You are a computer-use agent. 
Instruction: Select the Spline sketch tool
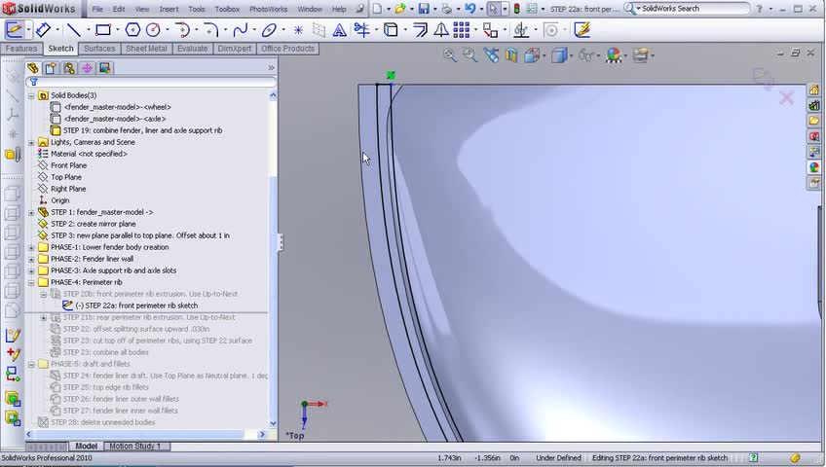(x=241, y=30)
